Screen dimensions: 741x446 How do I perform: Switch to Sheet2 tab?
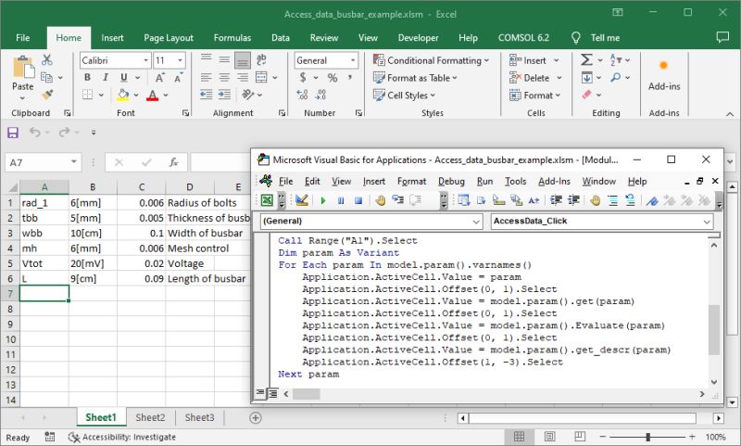[x=150, y=417]
